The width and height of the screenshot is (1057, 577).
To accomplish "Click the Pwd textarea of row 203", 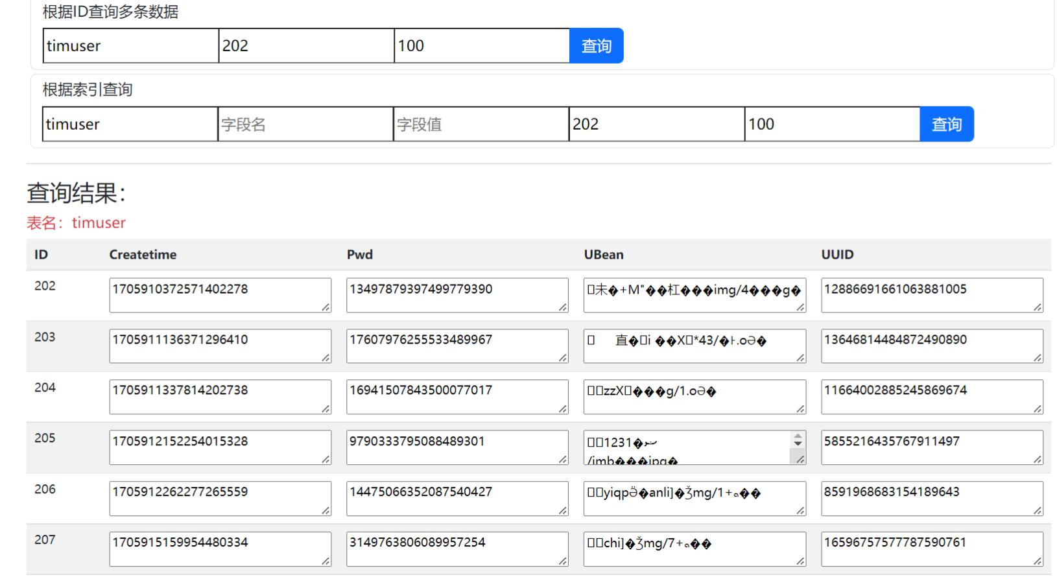I will point(457,346).
